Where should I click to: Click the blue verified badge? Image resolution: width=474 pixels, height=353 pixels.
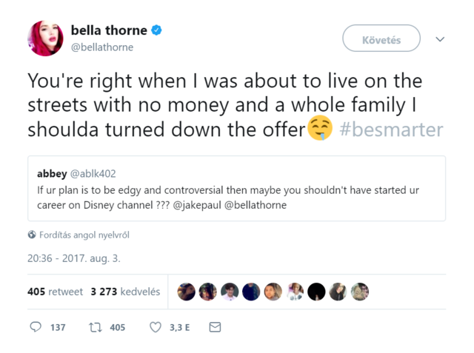point(157,30)
